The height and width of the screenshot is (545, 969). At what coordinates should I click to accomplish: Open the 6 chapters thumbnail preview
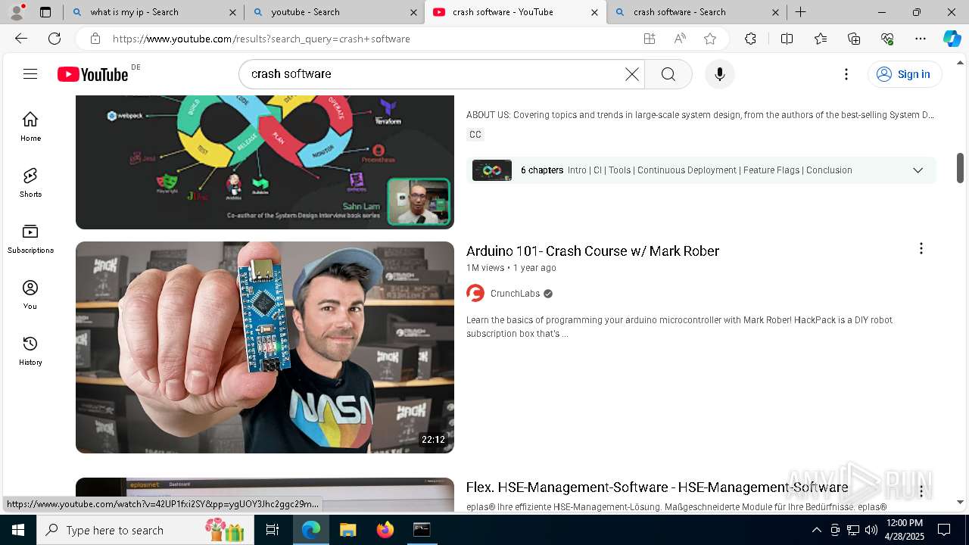[492, 170]
